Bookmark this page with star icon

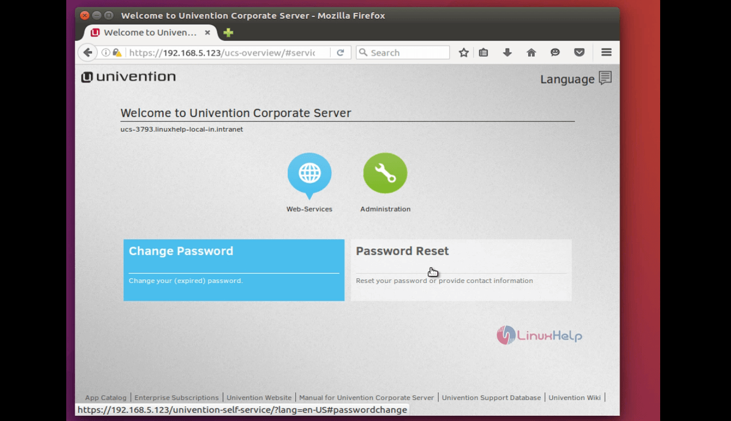[x=464, y=52]
